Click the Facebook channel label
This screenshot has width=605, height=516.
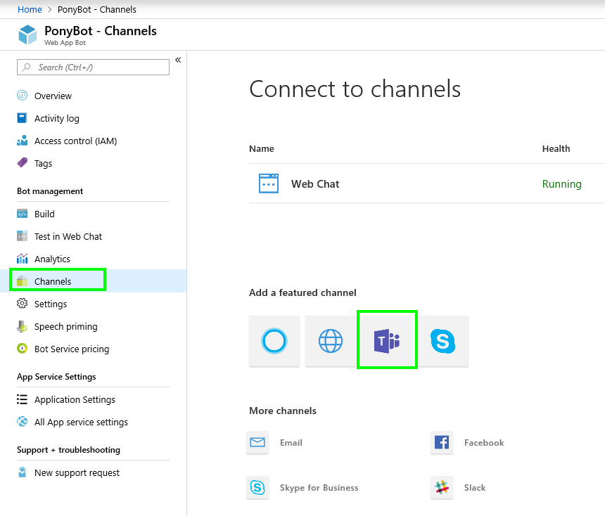click(x=484, y=443)
